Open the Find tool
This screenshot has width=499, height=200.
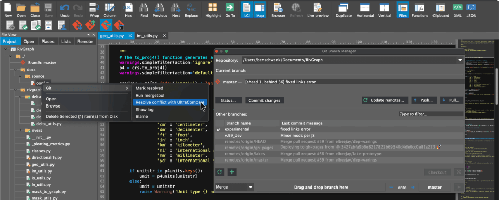pos(144,10)
